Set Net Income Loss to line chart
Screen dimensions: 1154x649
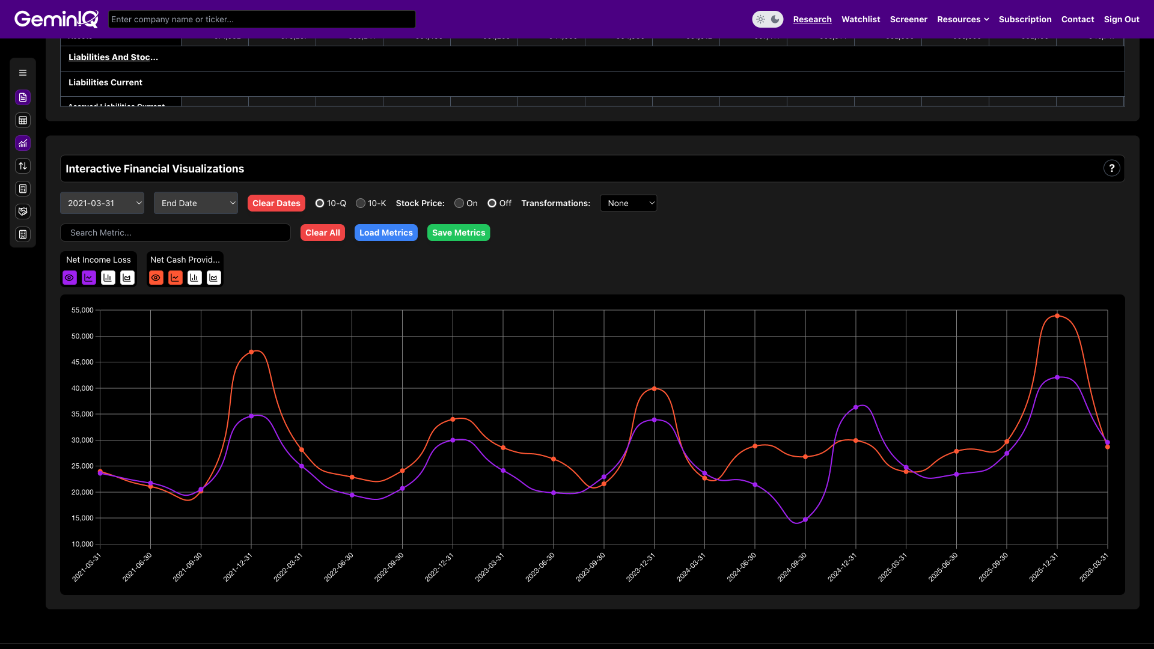tap(89, 278)
